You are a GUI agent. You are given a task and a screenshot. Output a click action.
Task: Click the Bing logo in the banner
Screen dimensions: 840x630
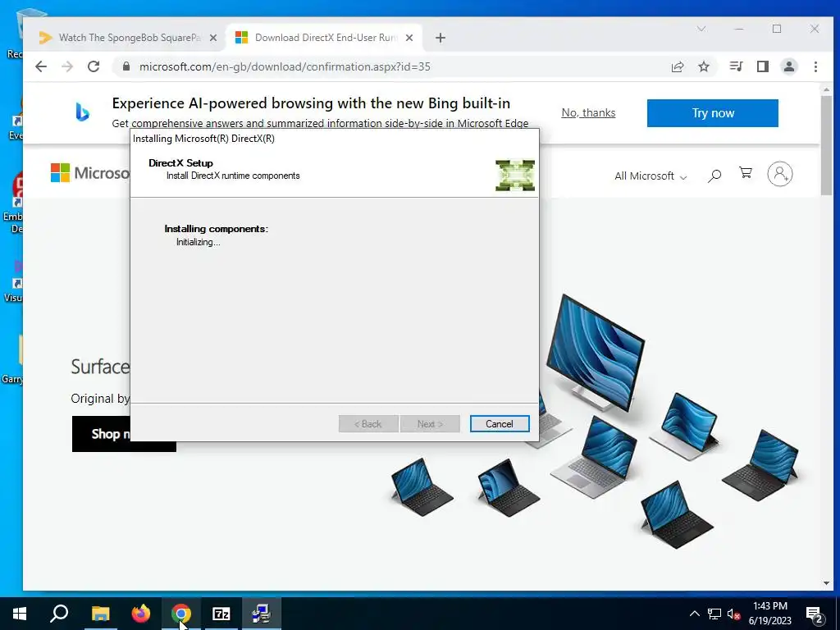tap(82, 112)
